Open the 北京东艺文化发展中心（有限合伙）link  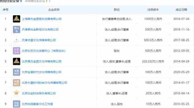(44, 51)
